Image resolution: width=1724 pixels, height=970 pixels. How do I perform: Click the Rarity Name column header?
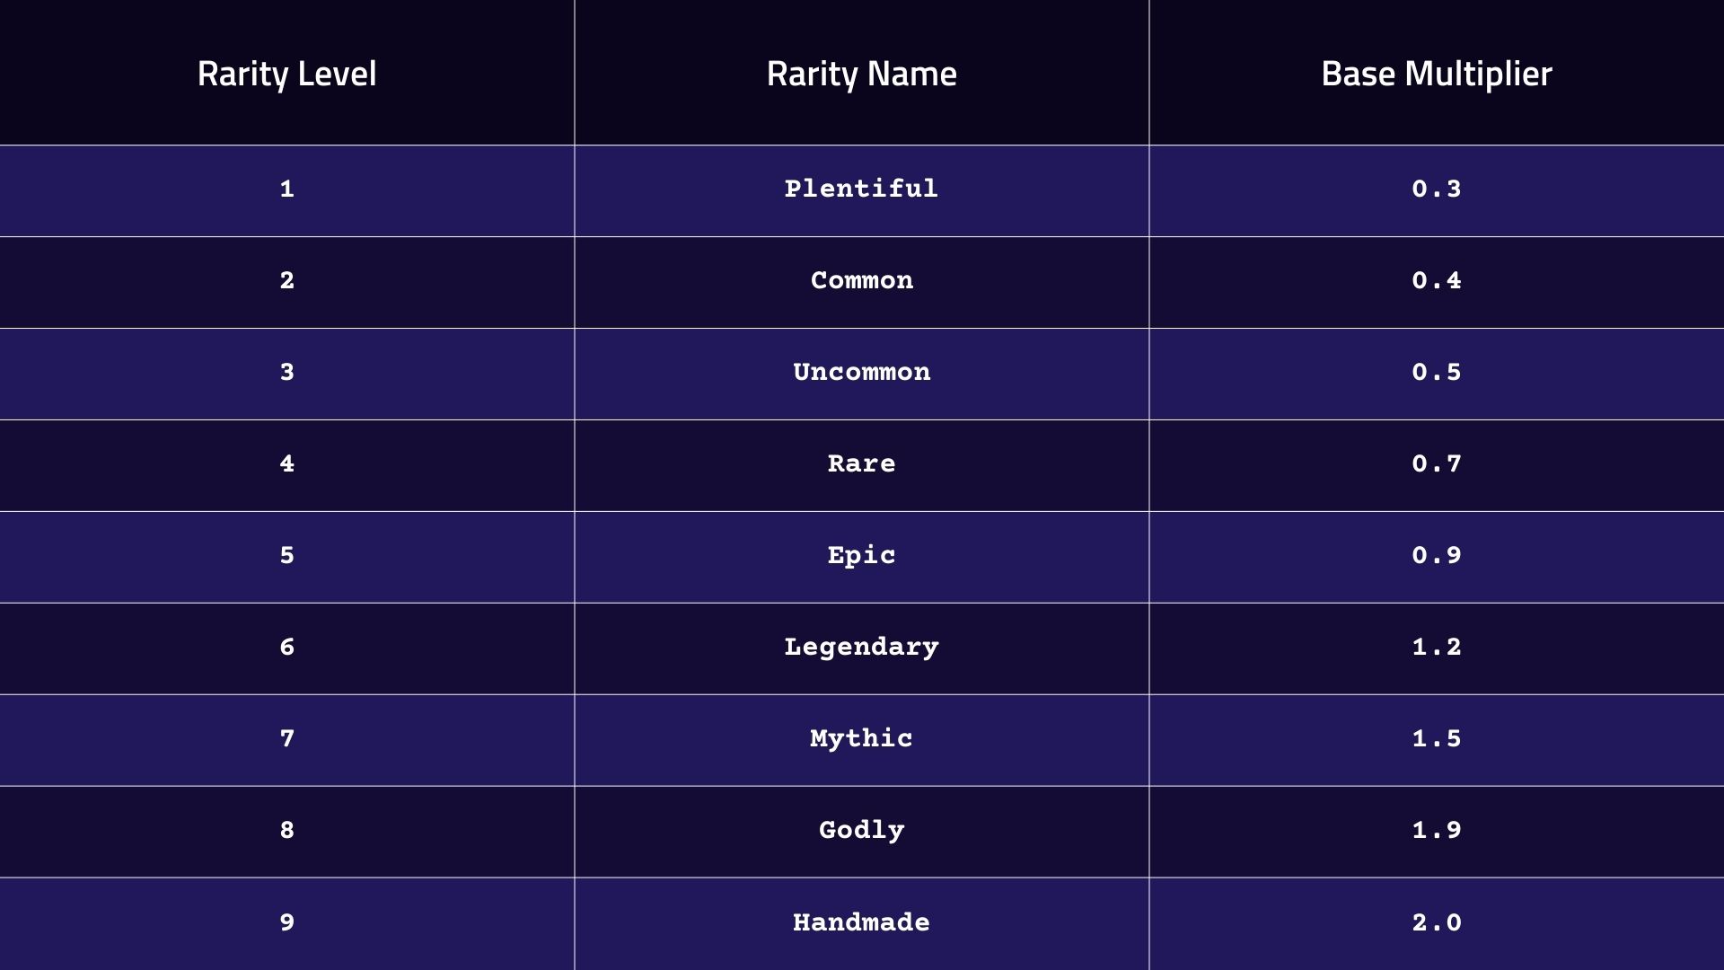[861, 74]
